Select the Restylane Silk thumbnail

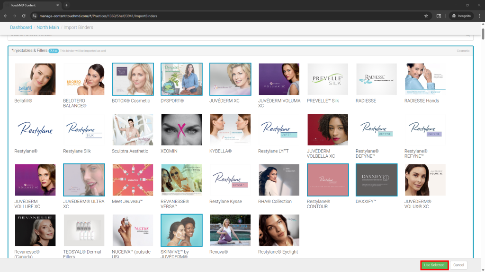(84, 129)
